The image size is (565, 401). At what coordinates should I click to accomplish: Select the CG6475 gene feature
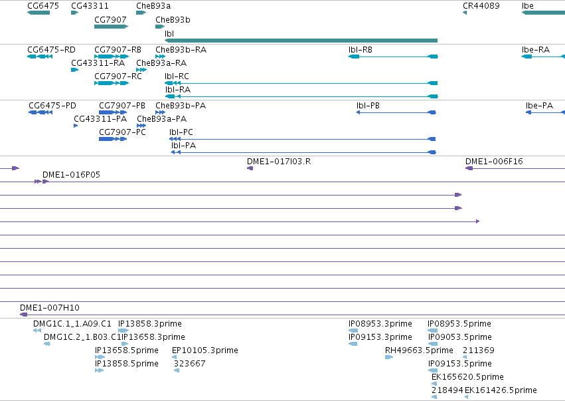coord(39,13)
